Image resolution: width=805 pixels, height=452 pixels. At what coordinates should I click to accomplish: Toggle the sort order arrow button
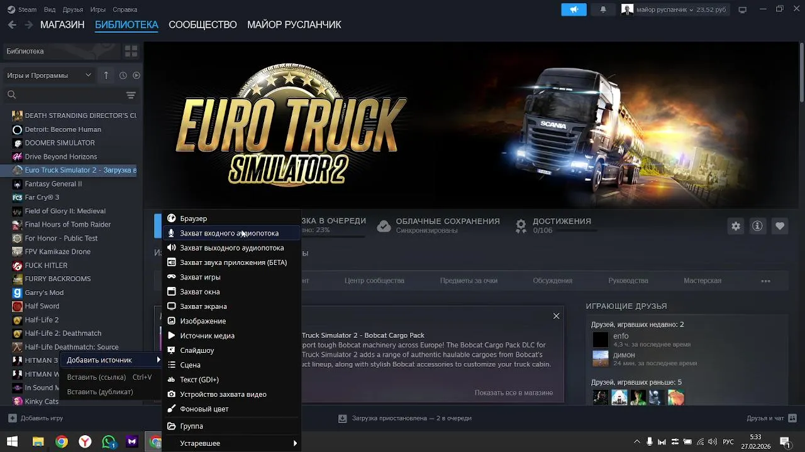pos(106,75)
